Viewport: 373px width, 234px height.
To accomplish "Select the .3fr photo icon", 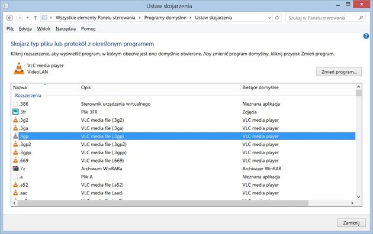I will pos(15,112).
